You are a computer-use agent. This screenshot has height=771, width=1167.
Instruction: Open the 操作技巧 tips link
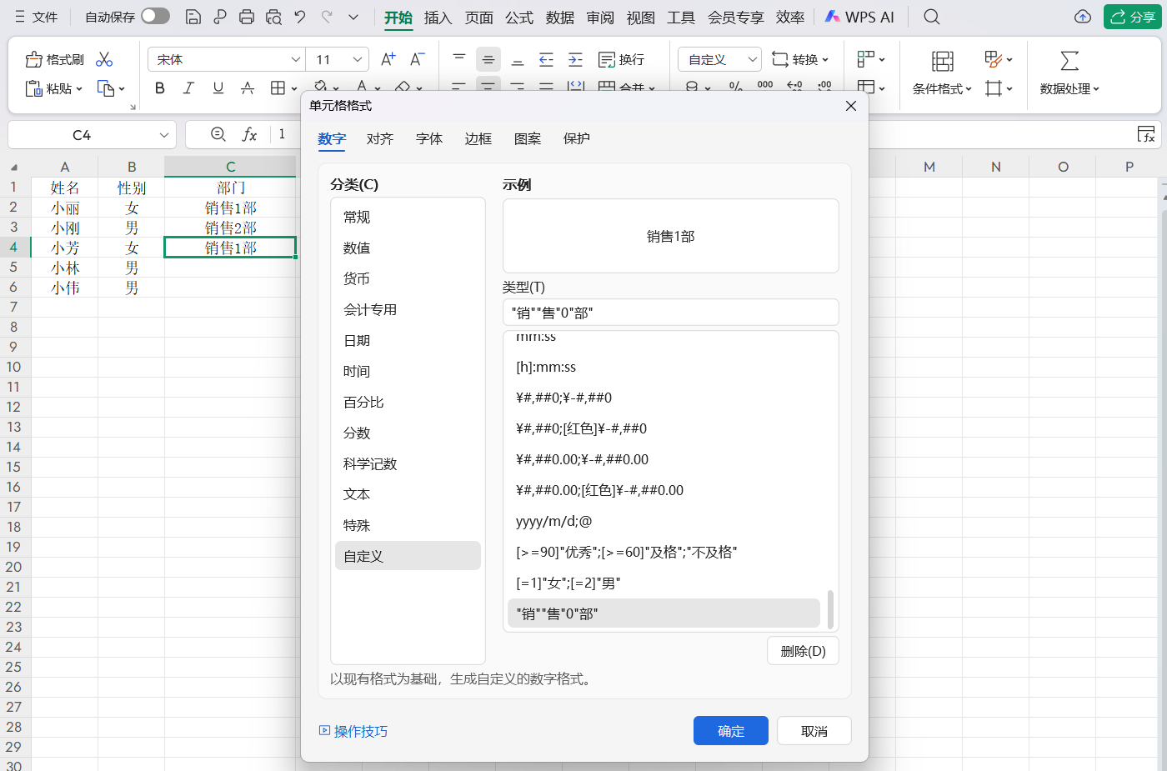[x=360, y=730]
